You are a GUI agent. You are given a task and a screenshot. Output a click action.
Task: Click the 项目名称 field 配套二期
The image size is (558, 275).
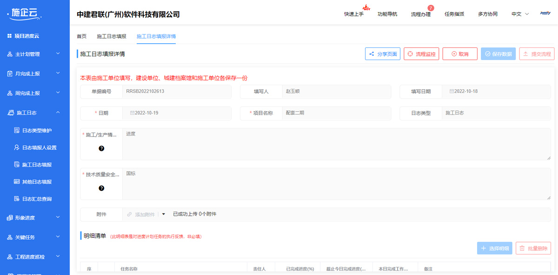point(337,113)
